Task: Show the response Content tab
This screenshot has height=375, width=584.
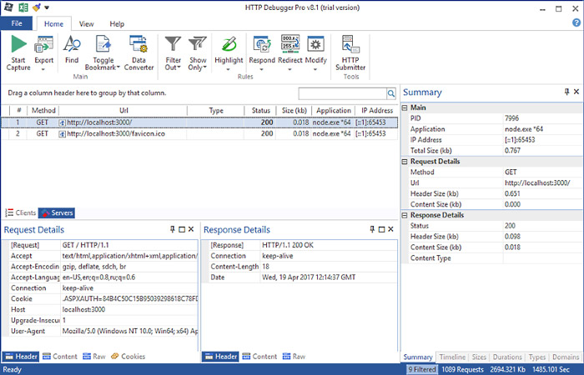Action: point(259,357)
